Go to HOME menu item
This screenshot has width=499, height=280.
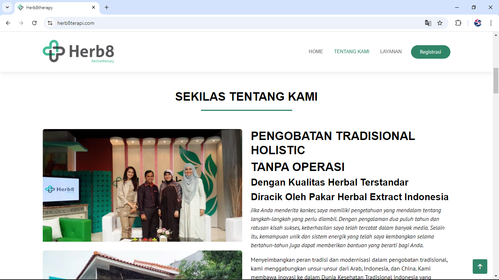(x=316, y=52)
